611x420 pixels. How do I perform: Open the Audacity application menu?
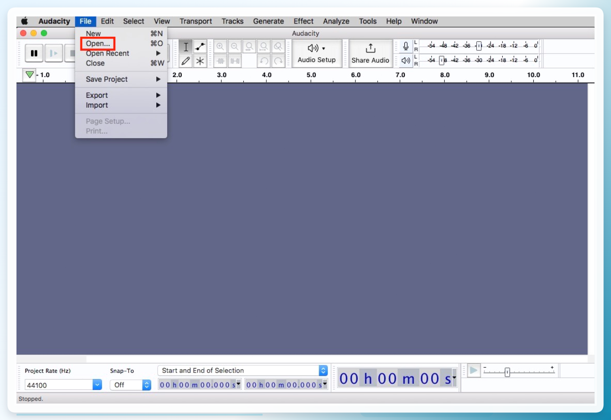click(x=54, y=21)
